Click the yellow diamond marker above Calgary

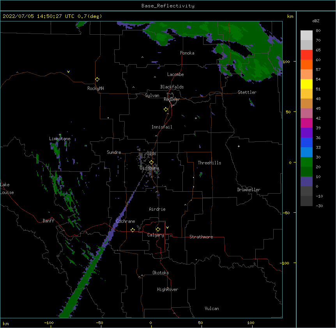(x=158, y=229)
